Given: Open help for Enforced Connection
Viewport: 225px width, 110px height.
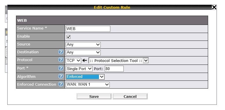Looking at the screenshot, I should 61,84.
